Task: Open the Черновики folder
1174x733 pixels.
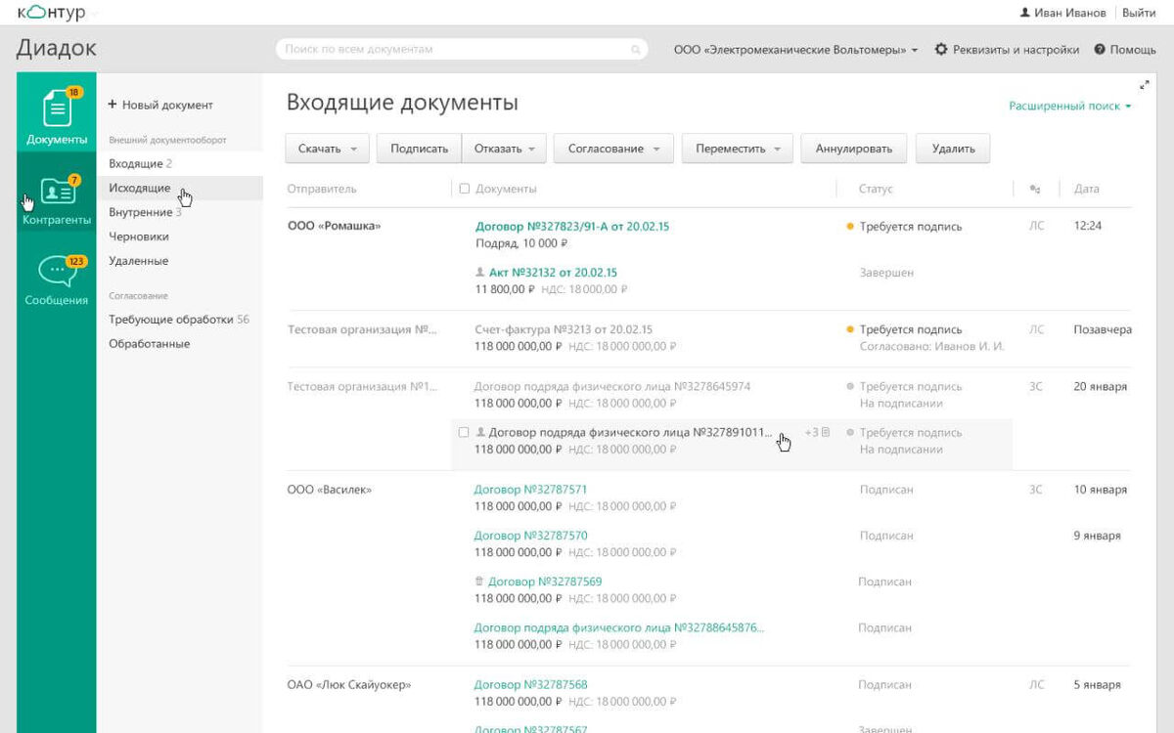Action: 139,237
